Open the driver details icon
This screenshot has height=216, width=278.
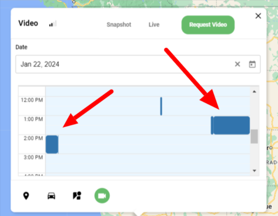(76, 195)
